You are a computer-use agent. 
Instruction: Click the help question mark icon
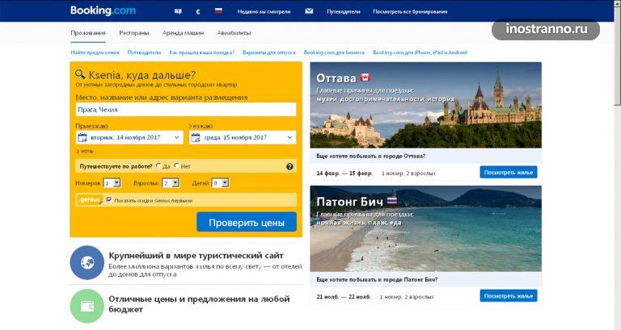click(x=290, y=166)
